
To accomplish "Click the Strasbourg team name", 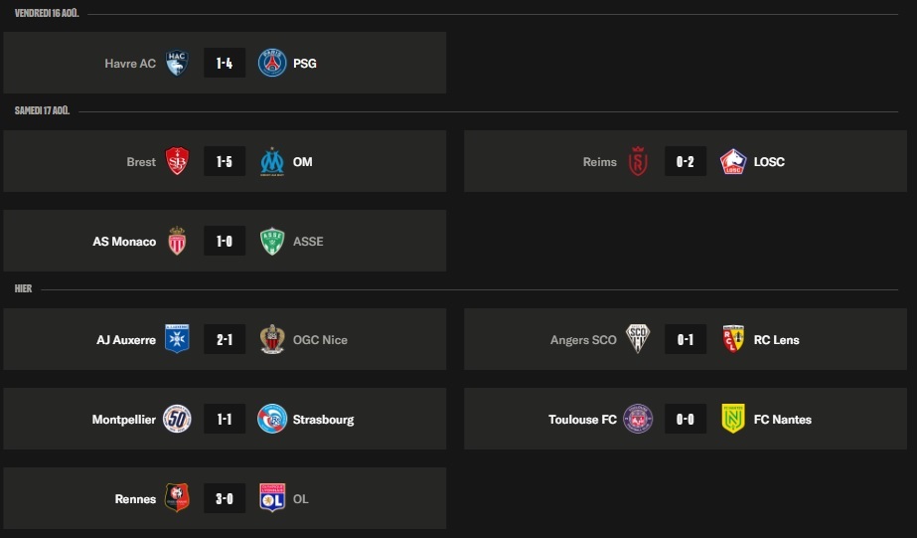I will 324,420.
